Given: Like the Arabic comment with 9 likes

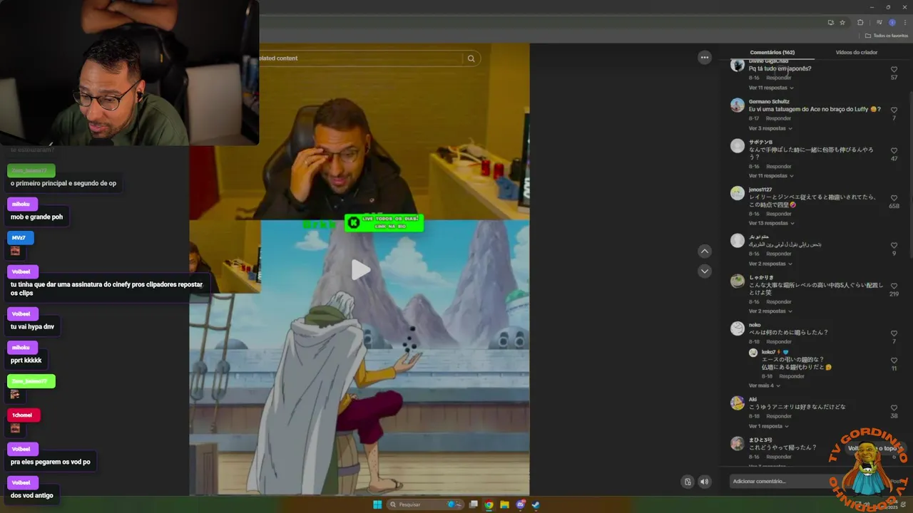Looking at the screenshot, I should tap(894, 246).
